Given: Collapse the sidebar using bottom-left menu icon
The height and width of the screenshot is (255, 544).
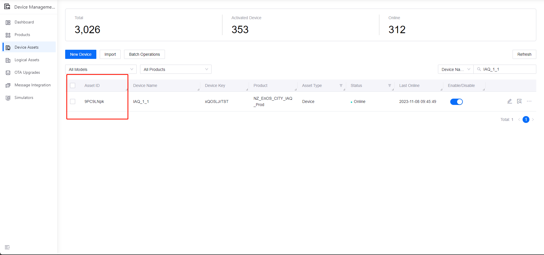Looking at the screenshot, I should point(7,247).
